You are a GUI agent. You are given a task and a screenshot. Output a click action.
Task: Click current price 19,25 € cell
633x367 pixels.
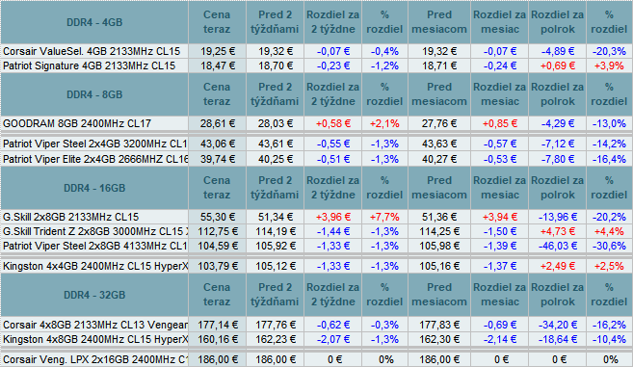[x=217, y=51]
